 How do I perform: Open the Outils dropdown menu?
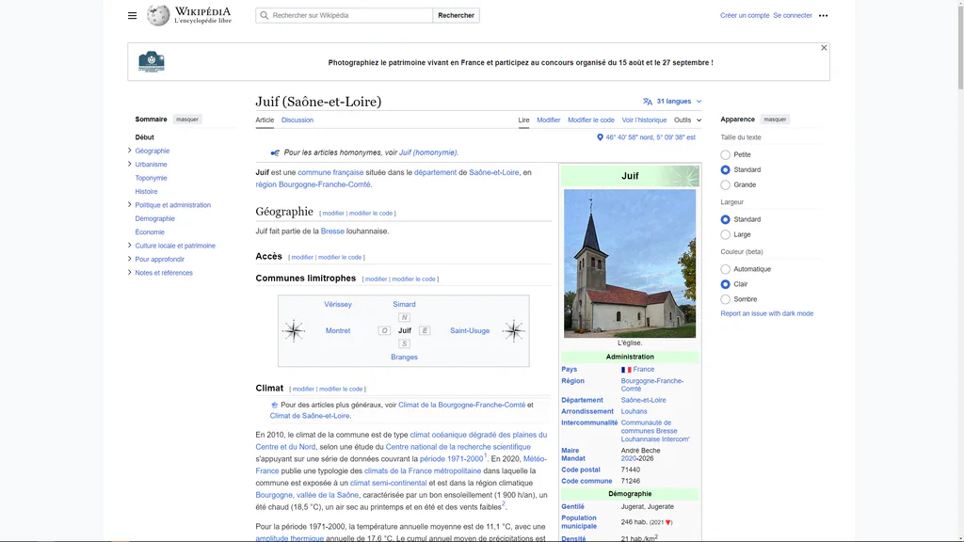687,120
